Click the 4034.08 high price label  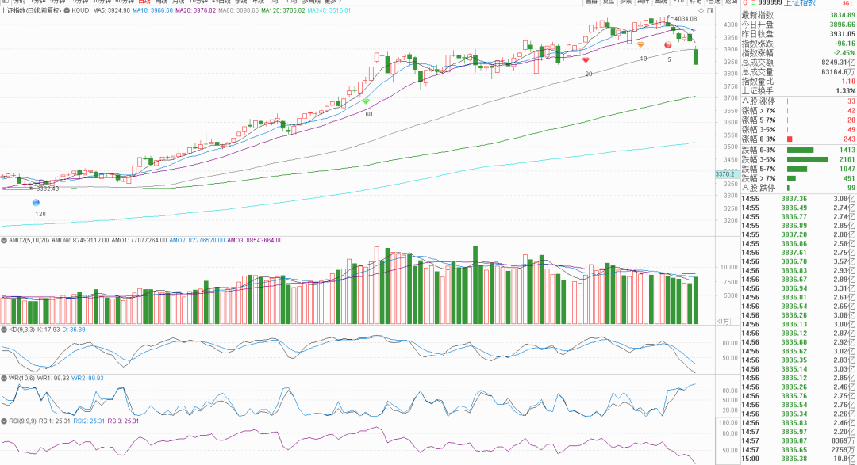click(686, 18)
